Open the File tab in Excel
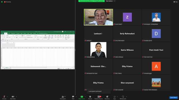This screenshot has width=179, height=100. pyautogui.click(x=2, y=33)
